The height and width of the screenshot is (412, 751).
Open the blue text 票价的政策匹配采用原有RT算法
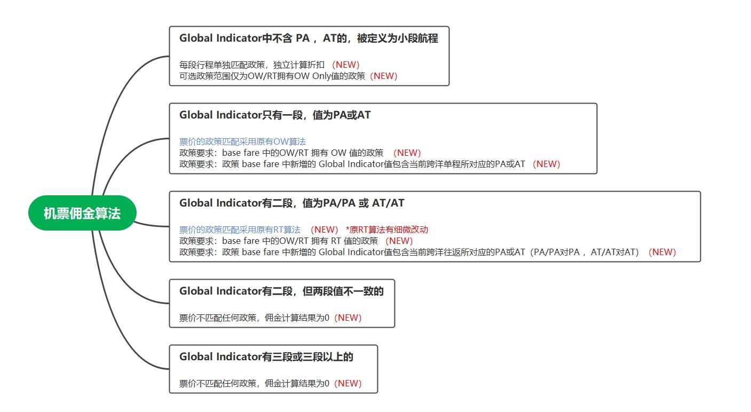pyautogui.click(x=240, y=229)
